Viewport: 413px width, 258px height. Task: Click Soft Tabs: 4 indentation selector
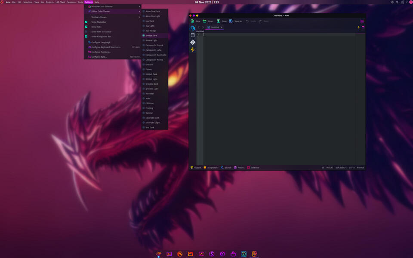(x=341, y=167)
